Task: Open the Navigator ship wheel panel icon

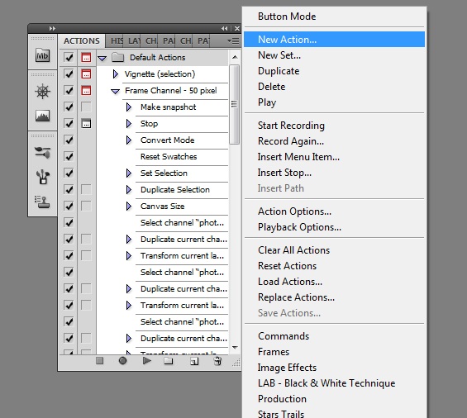Action: (x=43, y=92)
